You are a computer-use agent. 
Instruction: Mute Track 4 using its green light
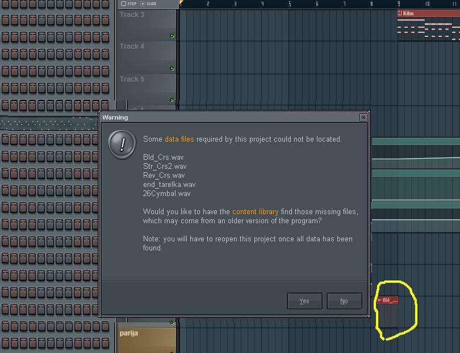click(x=172, y=69)
